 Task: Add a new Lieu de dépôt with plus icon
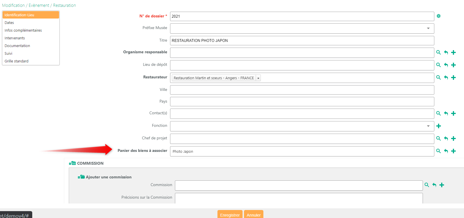[x=453, y=65]
